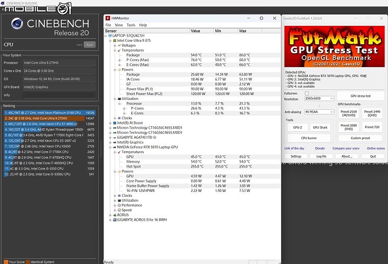Click the Voltages lightning icon under CPU
Screen dimensions: 388x264
[119, 46]
